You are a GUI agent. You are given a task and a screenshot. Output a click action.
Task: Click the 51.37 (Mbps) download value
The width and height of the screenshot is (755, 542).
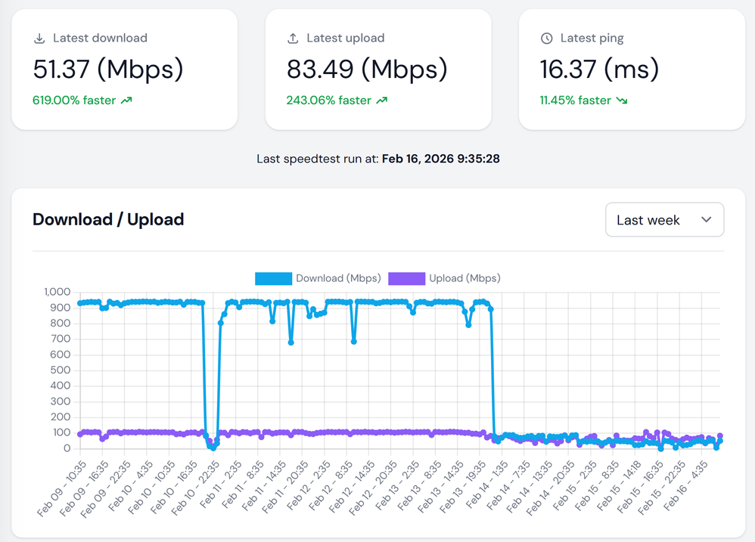tap(108, 70)
